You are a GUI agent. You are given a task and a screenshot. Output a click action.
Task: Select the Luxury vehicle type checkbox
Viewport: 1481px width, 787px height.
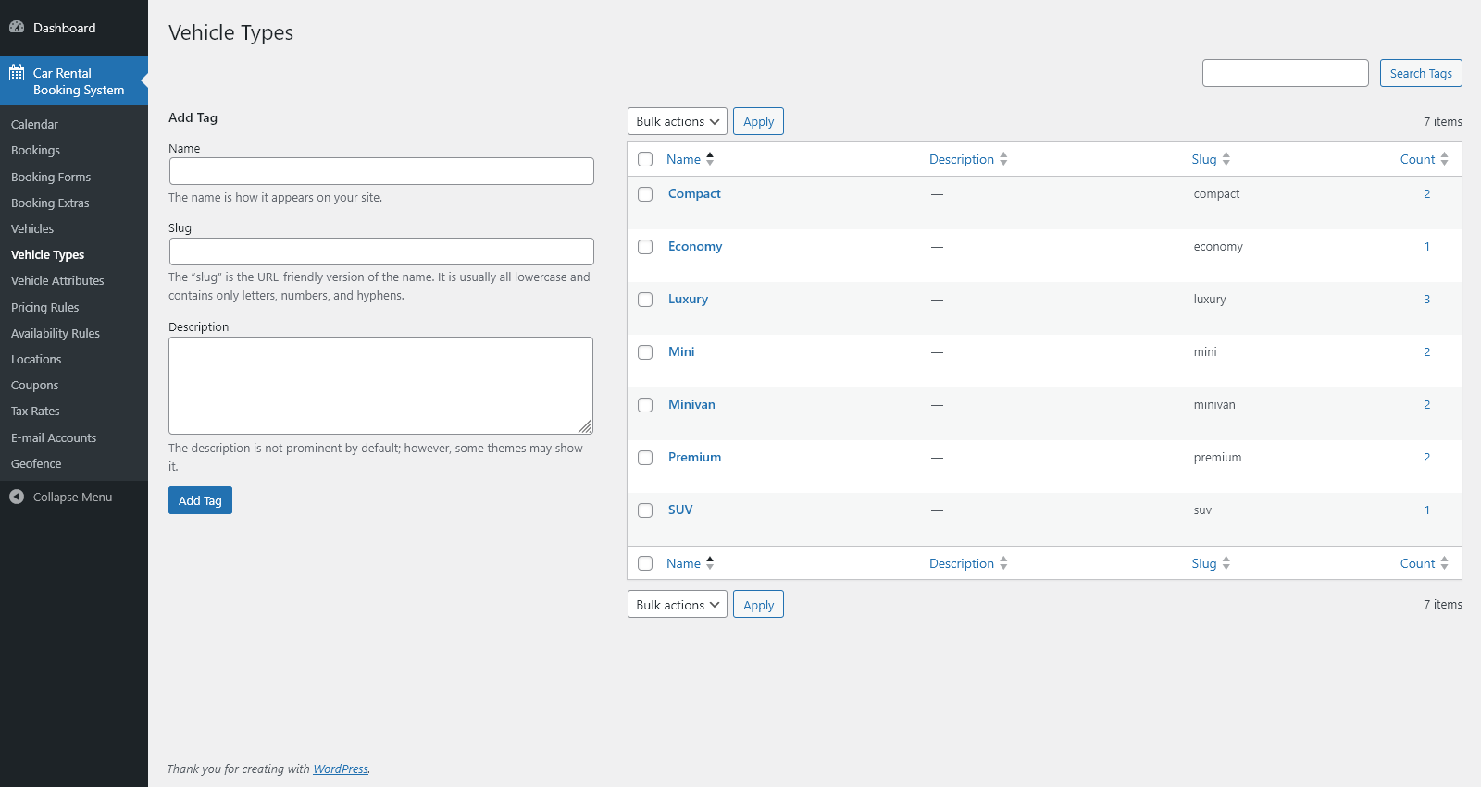[645, 300]
